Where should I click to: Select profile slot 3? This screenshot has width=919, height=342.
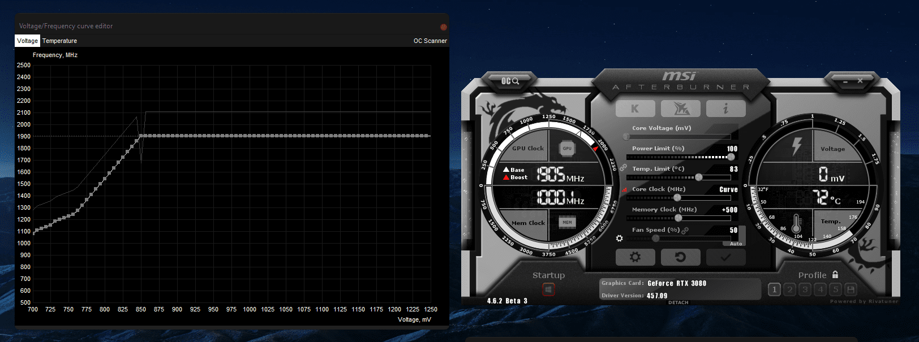pos(805,289)
